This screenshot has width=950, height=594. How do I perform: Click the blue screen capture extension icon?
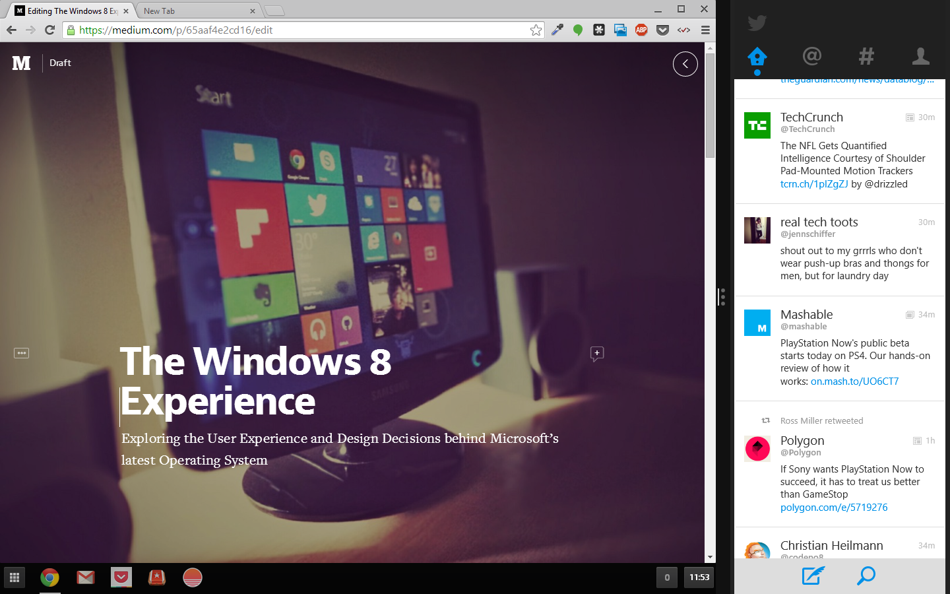tap(620, 30)
